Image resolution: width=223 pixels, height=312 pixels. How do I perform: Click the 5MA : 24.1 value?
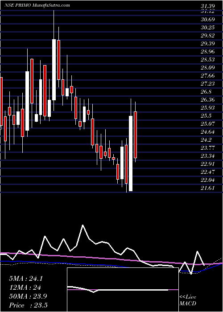(26, 279)
